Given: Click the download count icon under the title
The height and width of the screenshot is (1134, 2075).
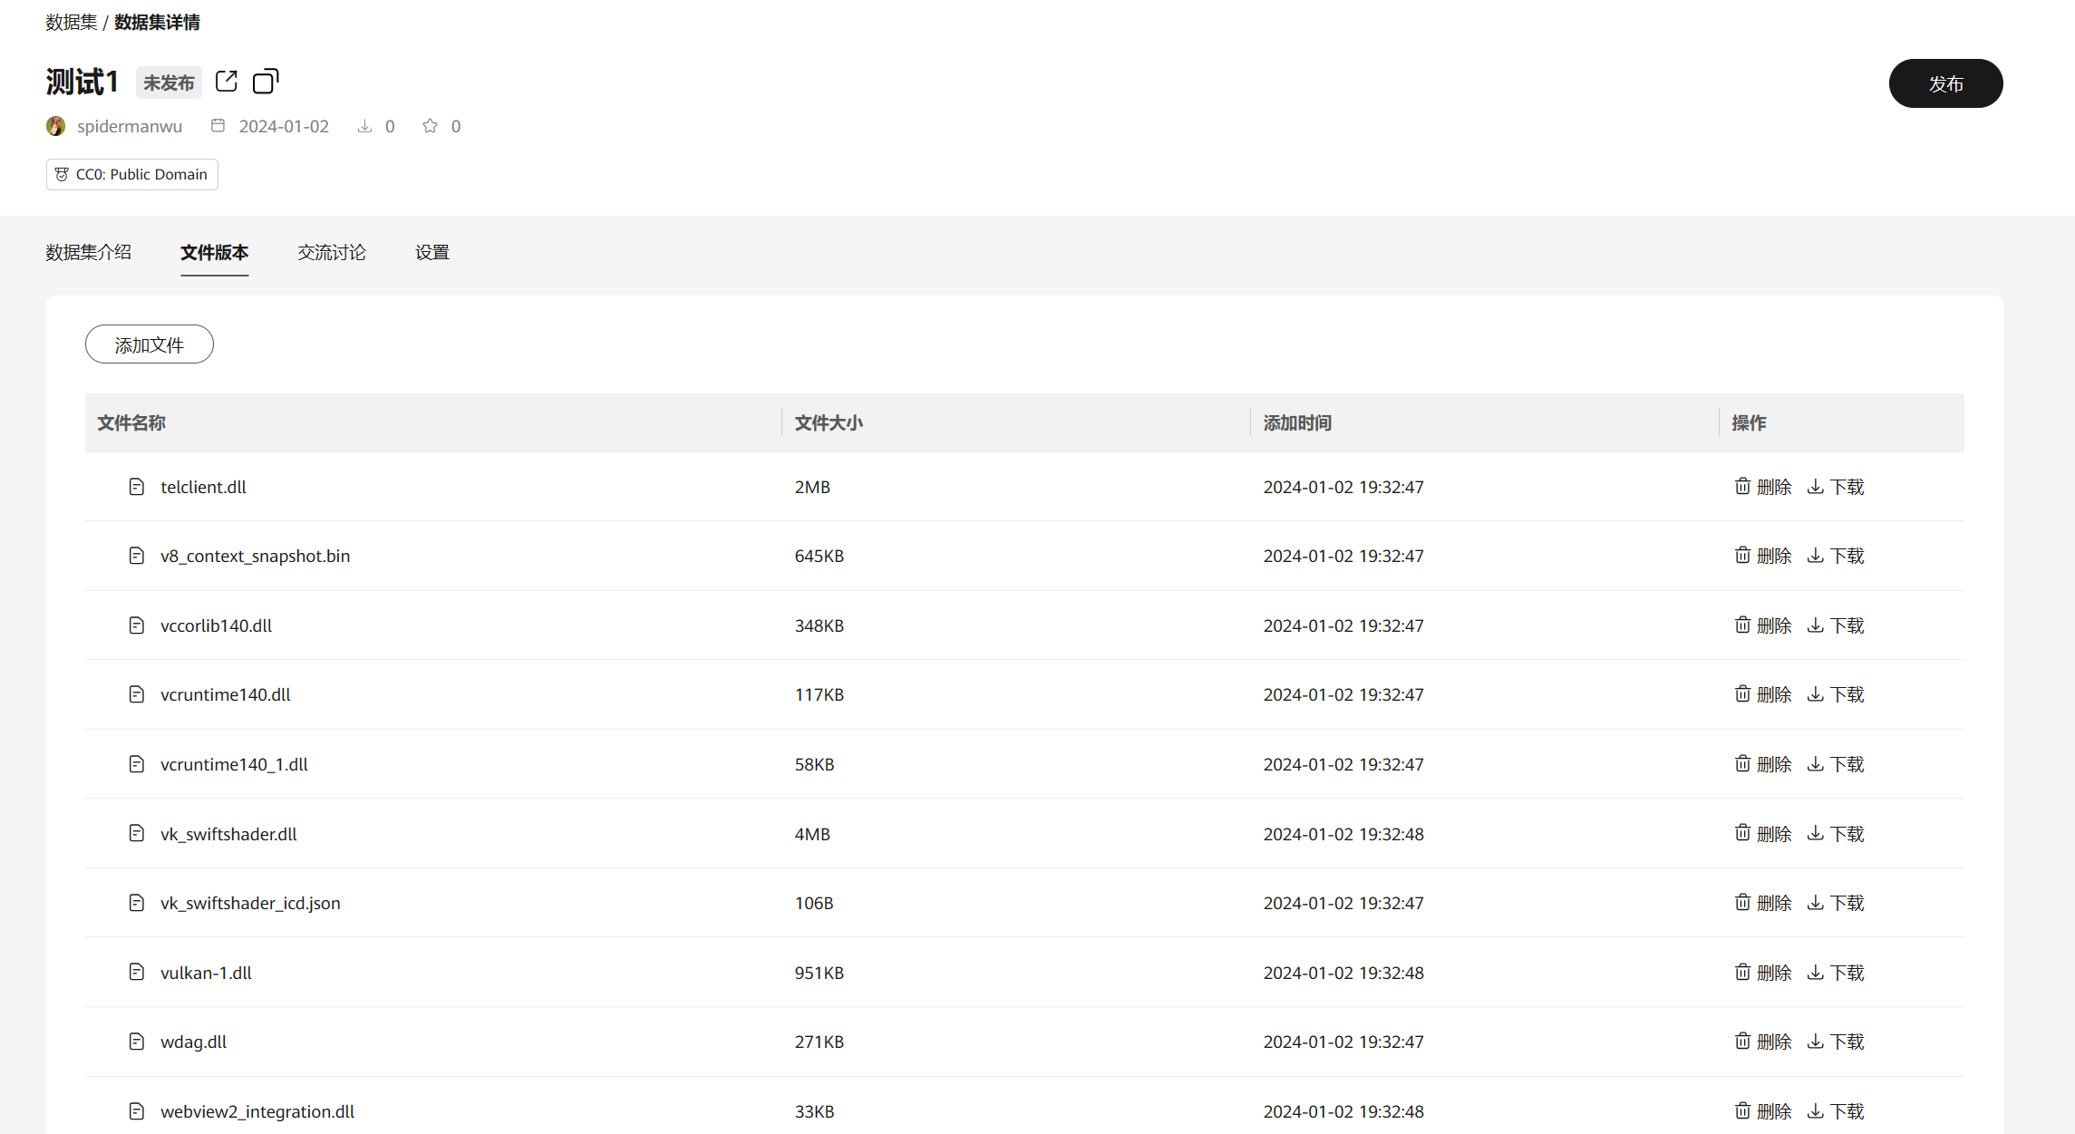Looking at the screenshot, I should [x=364, y=126].
